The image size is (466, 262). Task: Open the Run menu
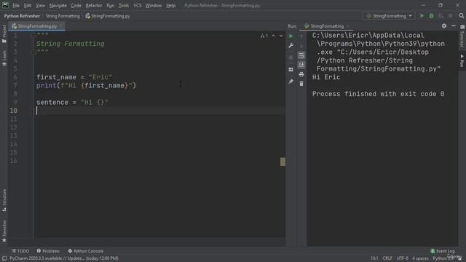coord(110,5)
